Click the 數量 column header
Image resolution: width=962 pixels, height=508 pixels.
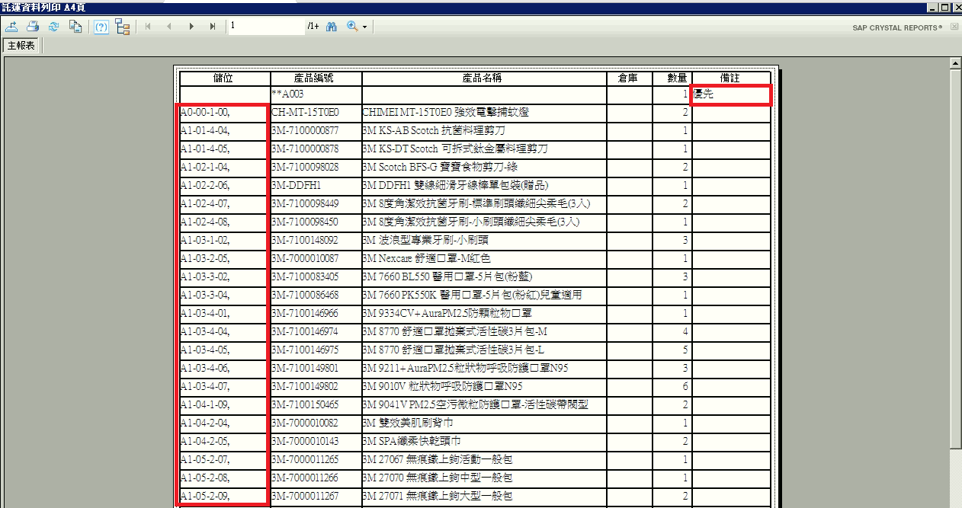click(x=672, y=78)
